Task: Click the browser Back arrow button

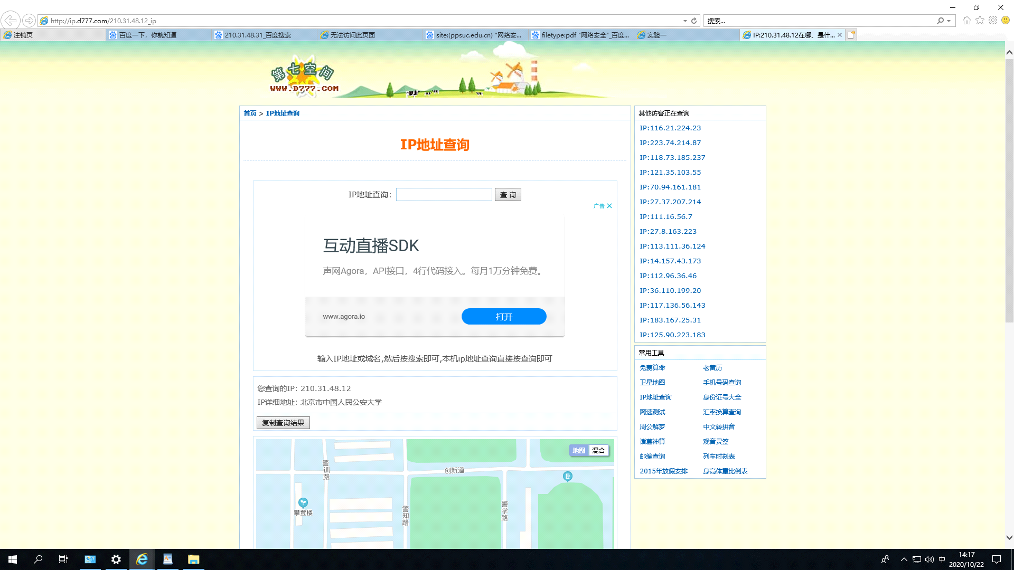Action: click(x=11, y=21)
